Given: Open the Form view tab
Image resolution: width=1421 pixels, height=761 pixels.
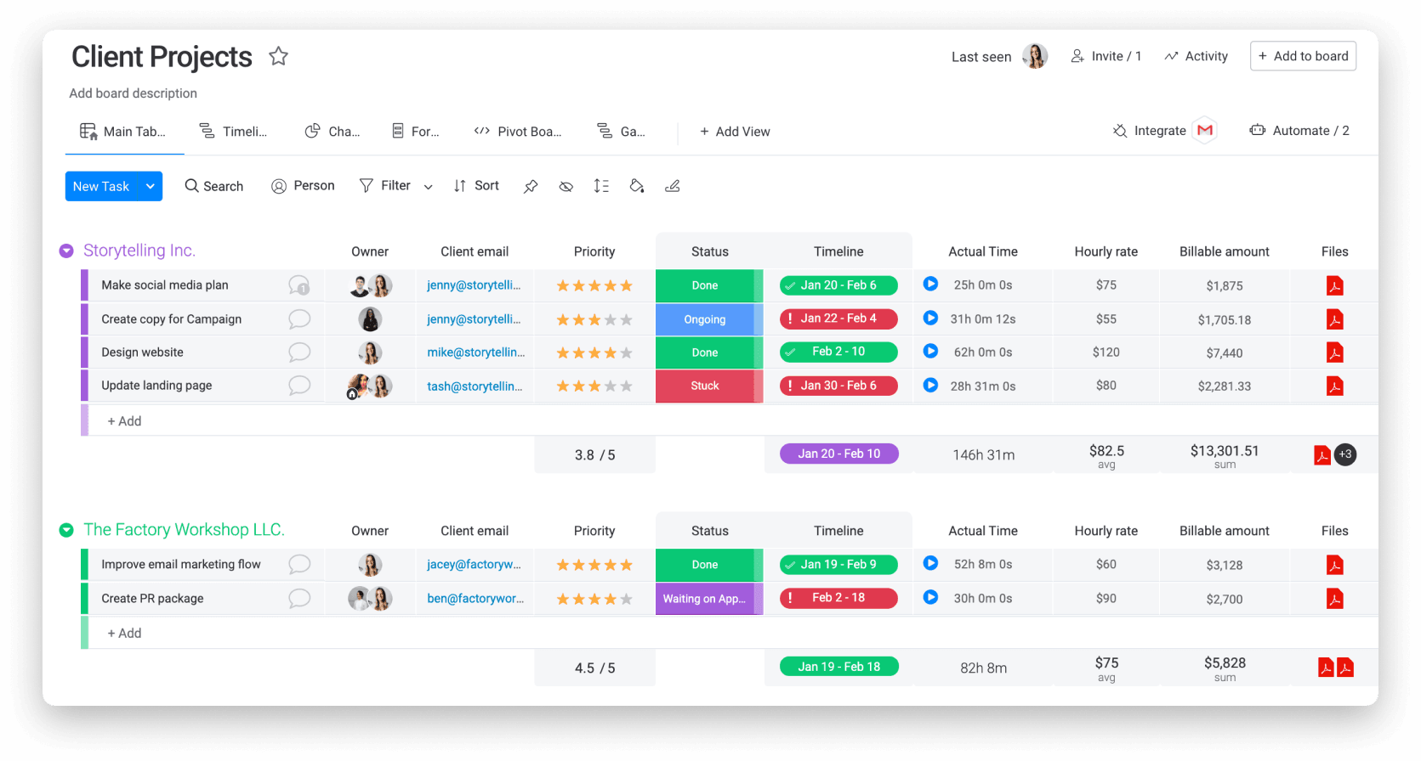Looking at the screenshot, I should tap(416, 132).
